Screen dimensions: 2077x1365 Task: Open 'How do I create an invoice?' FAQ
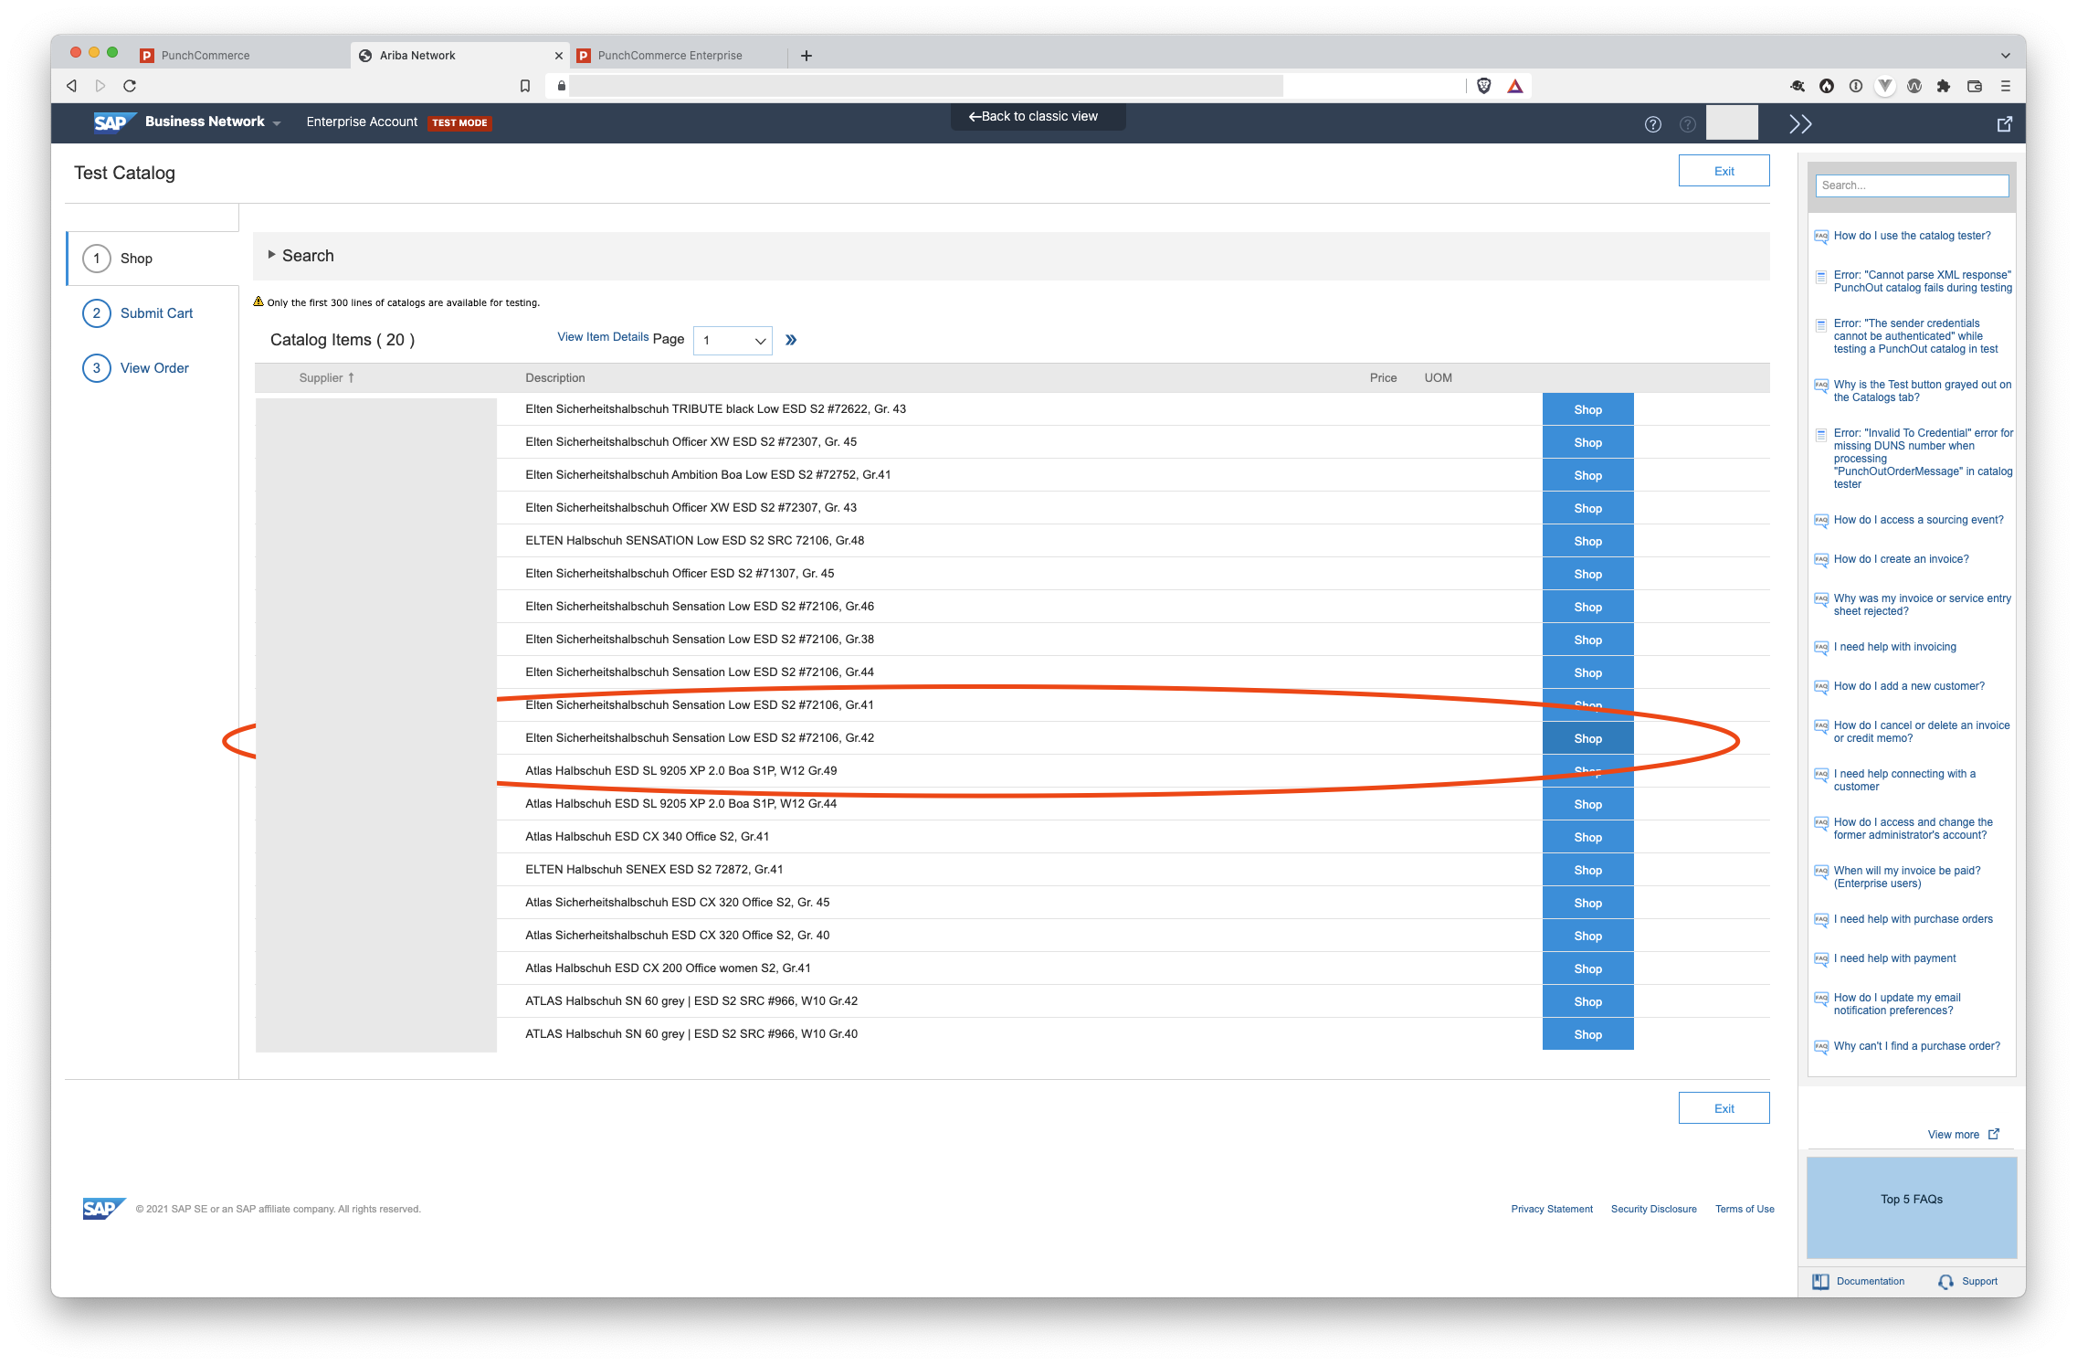1901,559
